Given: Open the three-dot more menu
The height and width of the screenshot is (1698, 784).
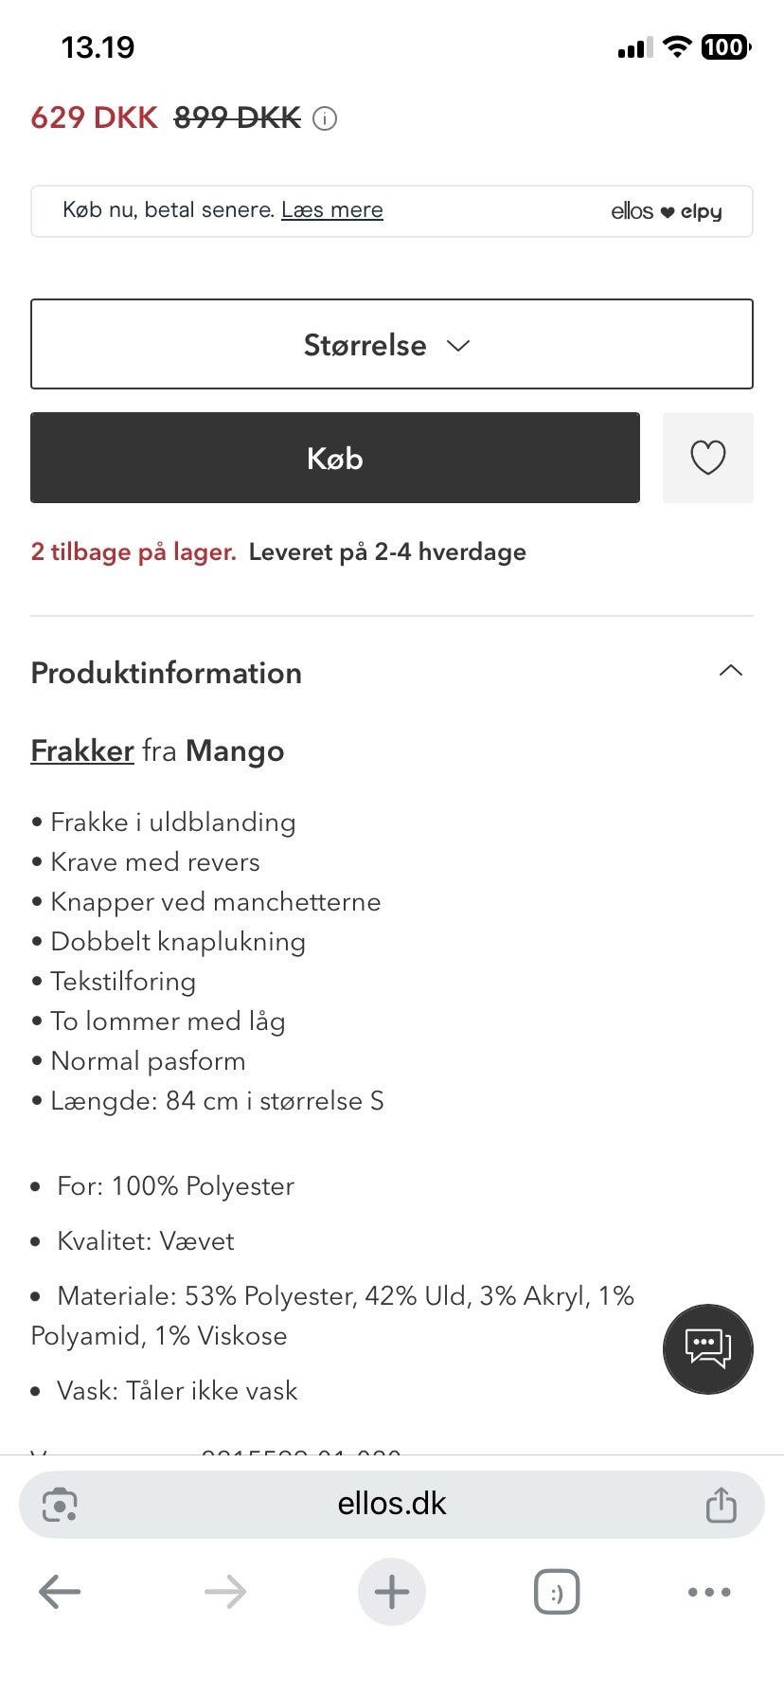Looking at the screenshot, I should tap(709, 1592).
